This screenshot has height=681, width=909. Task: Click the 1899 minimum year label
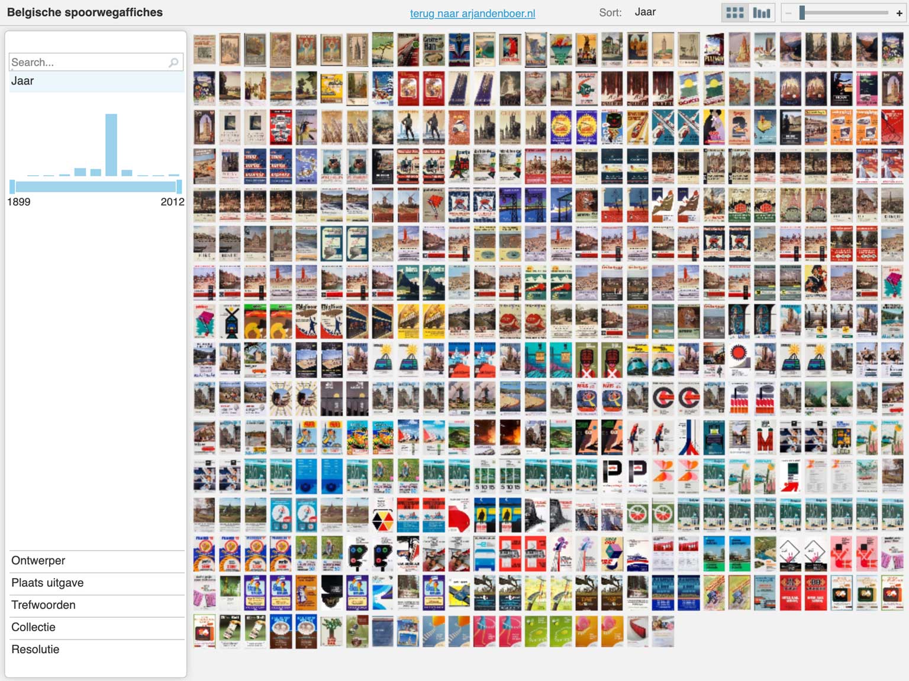tap(18, 202)
